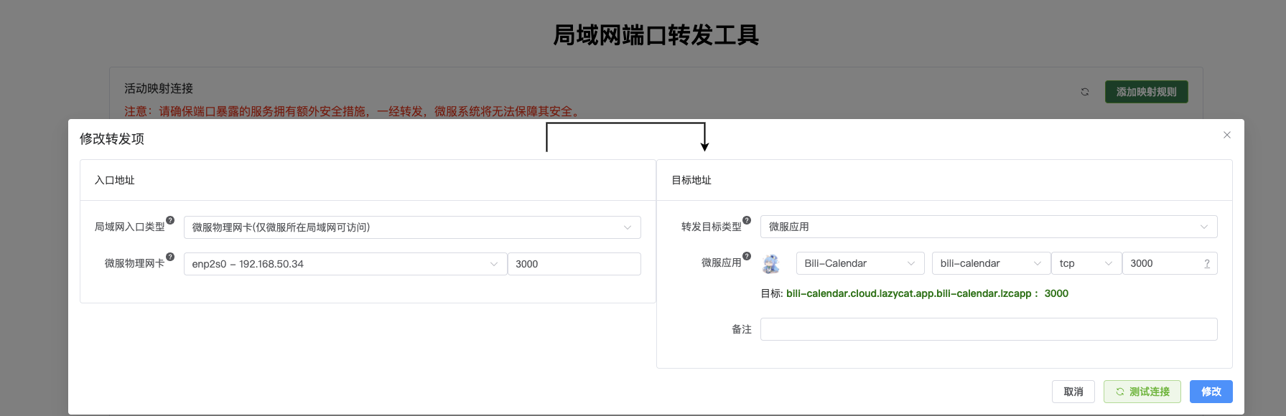Image resolution: width=1286 pixels, height=416 pixels.
Task: Click the 局域网端口转发工具 page title
Action: [656, 34]
